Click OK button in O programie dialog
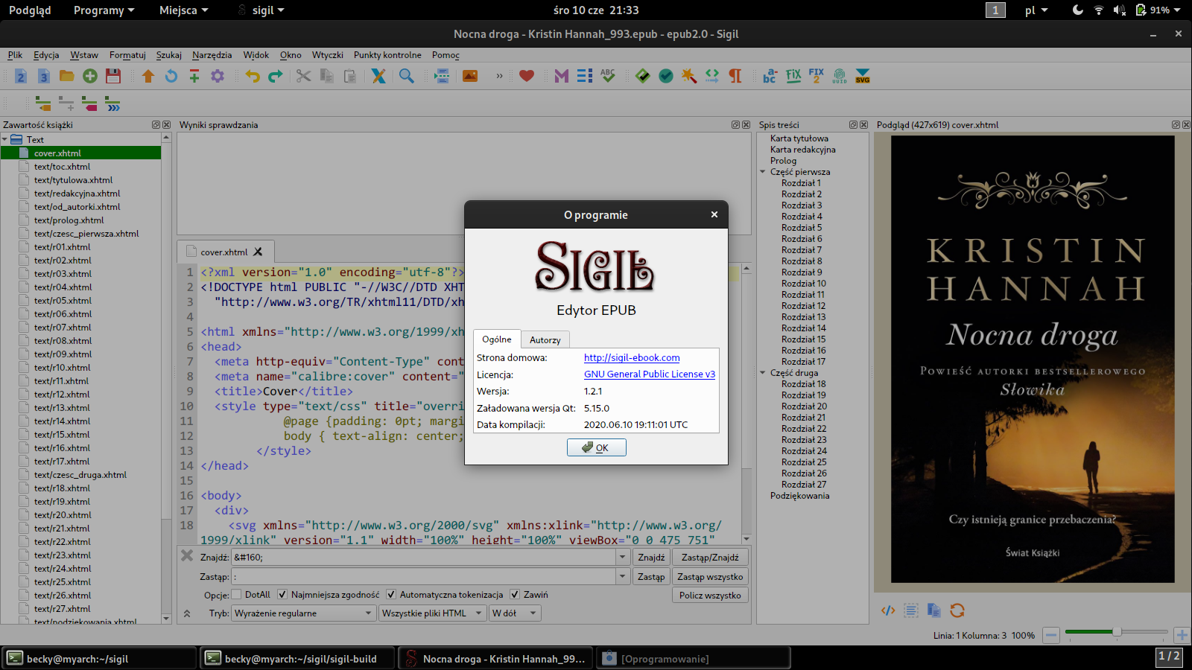1192x670 pixels. coord(596,447)
